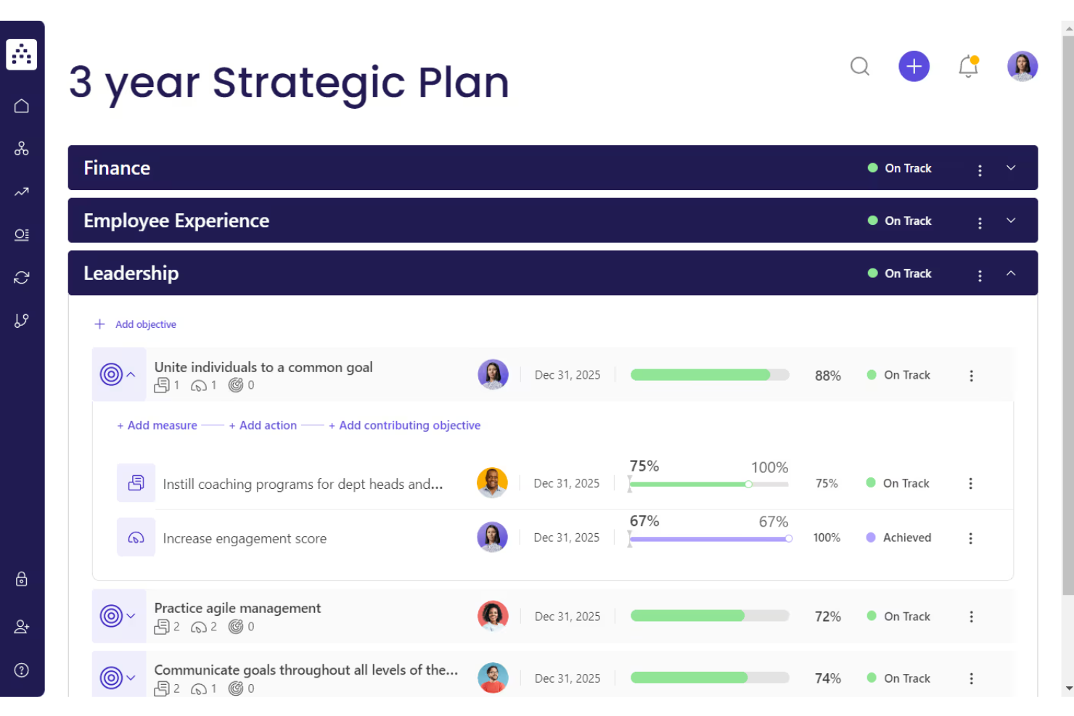Click the Instill coaching programs progress slider
The image size is (1074, 716).
coord(748,484)
